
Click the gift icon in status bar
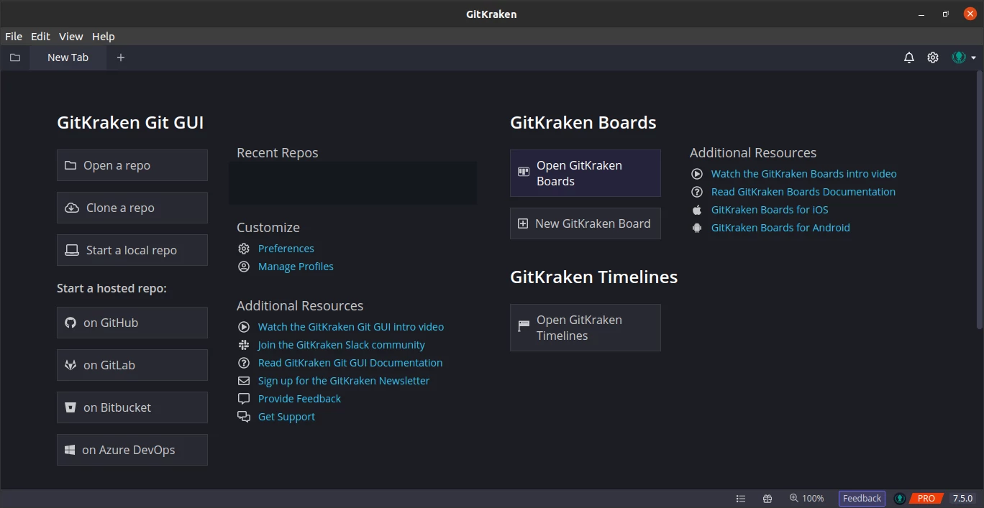pyautogui.click(x=767, y=499)
